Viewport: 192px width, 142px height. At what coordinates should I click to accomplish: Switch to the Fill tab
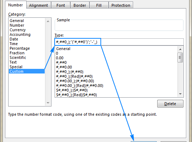pos(99,5)
